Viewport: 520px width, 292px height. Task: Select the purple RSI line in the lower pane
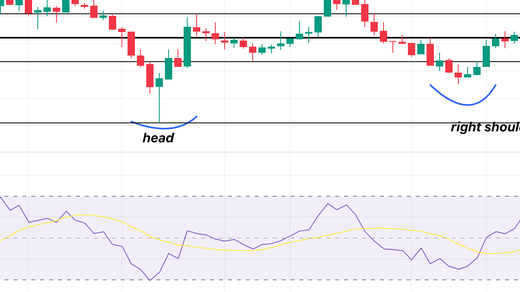coord(260,239)
